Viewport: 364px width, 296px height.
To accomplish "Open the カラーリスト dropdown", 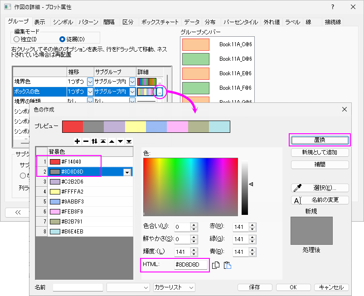I will [x=174, y=287].
